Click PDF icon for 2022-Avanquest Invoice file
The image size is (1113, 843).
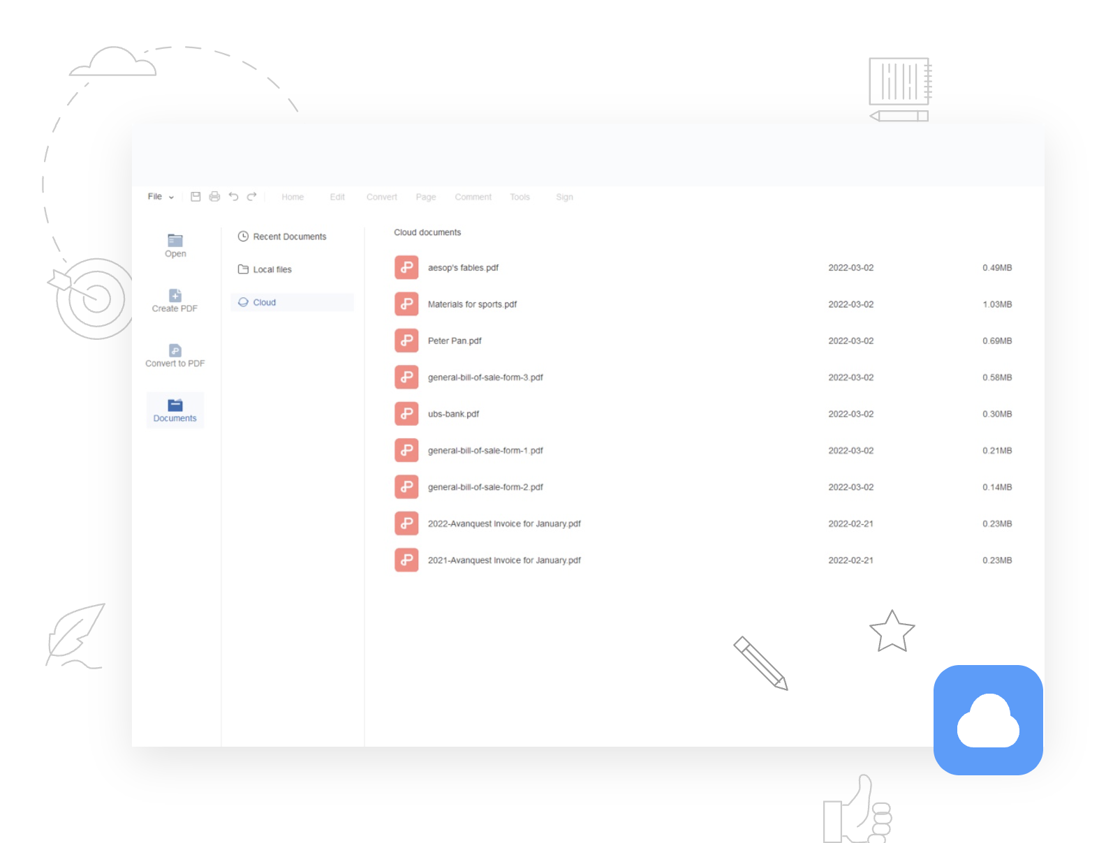point(406,524)
